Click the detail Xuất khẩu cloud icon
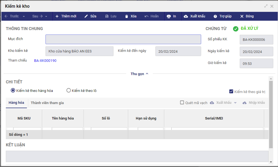The width and height of the screenshot is (278, 167). 212,103
